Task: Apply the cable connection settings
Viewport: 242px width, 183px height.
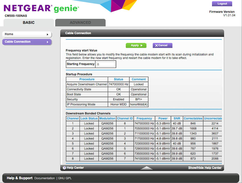Action: [x=136, y=45]
